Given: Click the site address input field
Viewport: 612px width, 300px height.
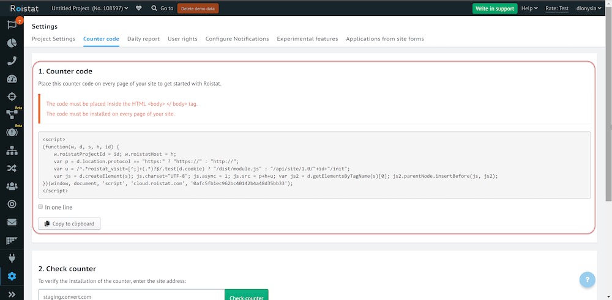Looking at the screenshot, I should [x=131, y=296].
